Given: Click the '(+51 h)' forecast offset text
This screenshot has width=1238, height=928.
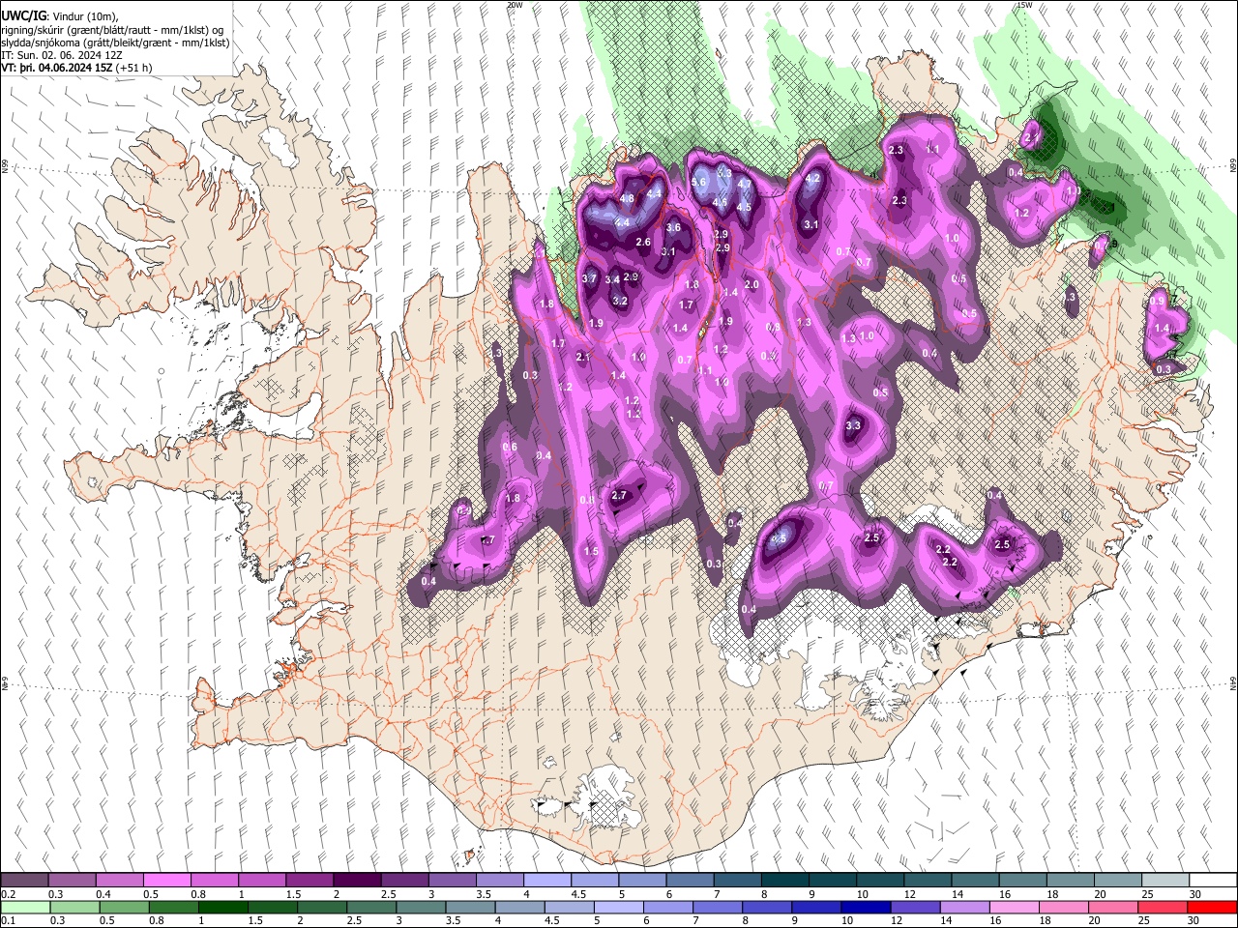Looking at the screenshot, I should click(133, 69).
